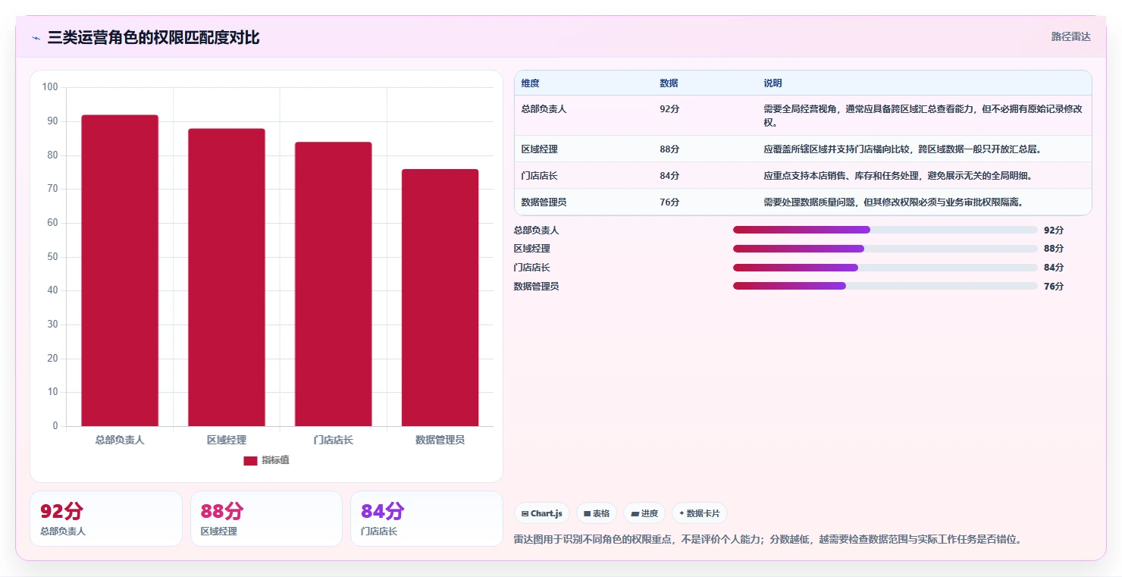Click the 门店店长 x-axis label
This screenshot has height=577, width=1122.
coord(334,440)
